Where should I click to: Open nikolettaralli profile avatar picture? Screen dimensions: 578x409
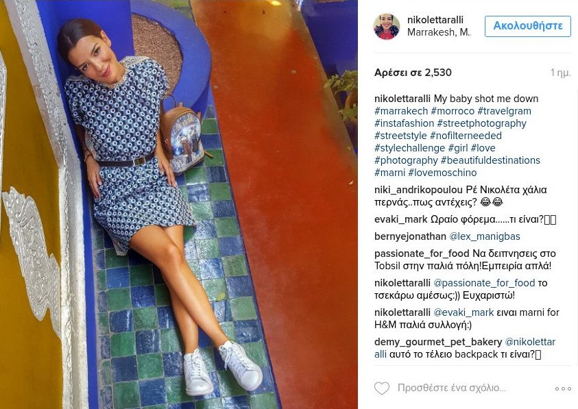(387, 26)
